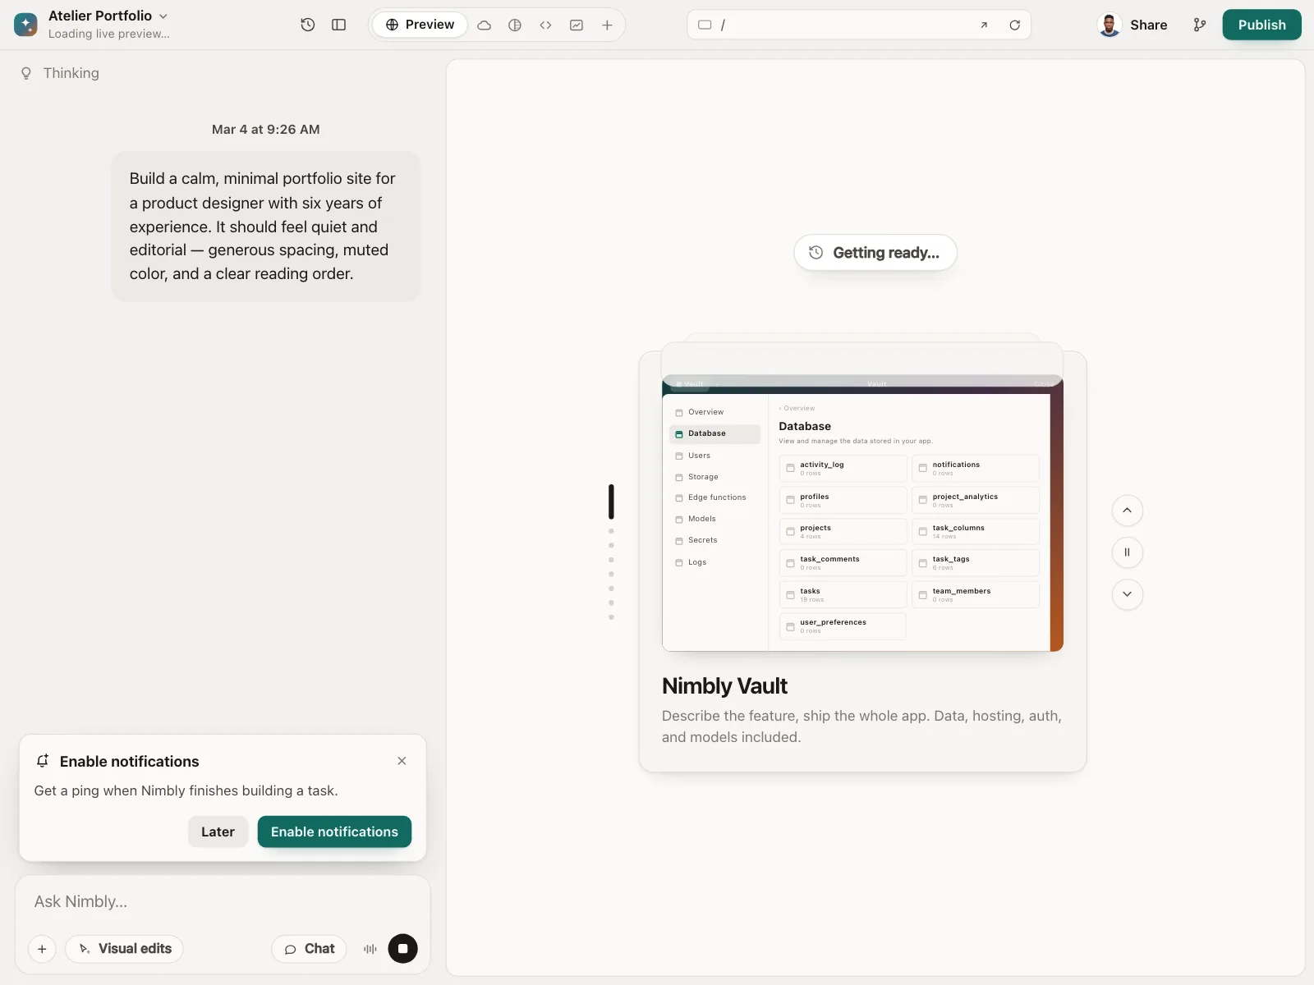Show the previous feature card with up chevron
This screenshot has width=1314, height=985.
[1128, 511]
